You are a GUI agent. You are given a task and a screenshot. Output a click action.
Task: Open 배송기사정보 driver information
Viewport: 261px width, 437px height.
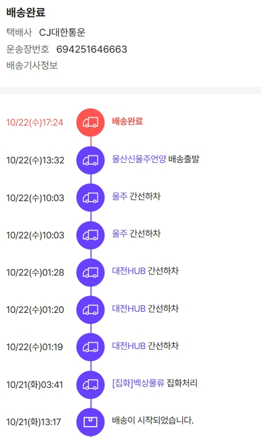coord(32,65)
